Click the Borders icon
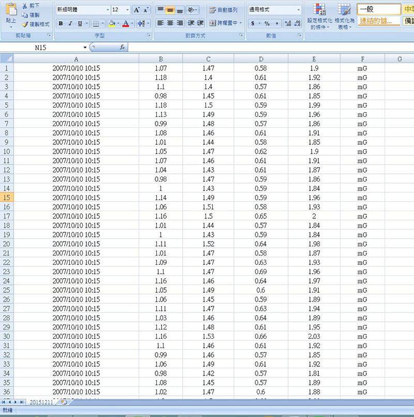Screen dimensions: 414x417 point(96,24)
